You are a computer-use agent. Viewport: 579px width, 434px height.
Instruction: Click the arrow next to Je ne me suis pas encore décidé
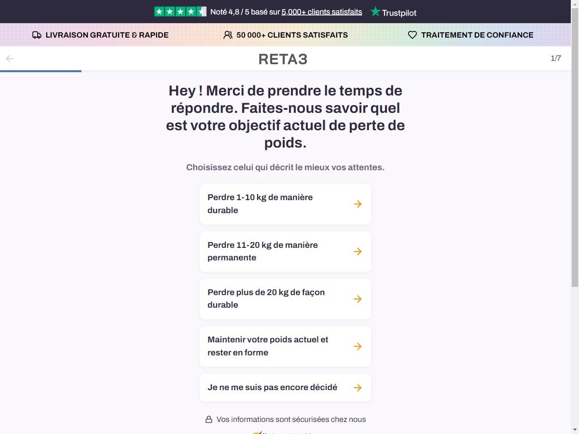pos(358,388)
